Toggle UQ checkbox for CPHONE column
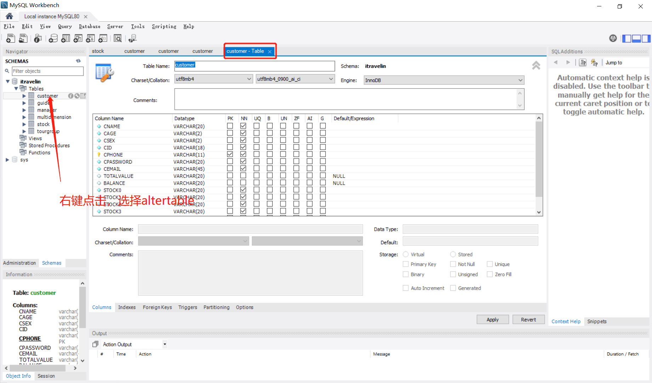The width and height of the screenshot is (652, 383). coord(256,154)
